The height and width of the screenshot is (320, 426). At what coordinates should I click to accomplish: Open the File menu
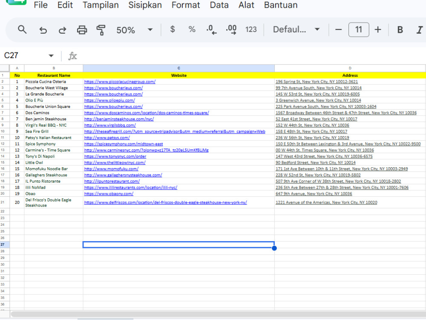(40, 5)
